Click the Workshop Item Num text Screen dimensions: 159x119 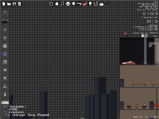pos(145,33)
